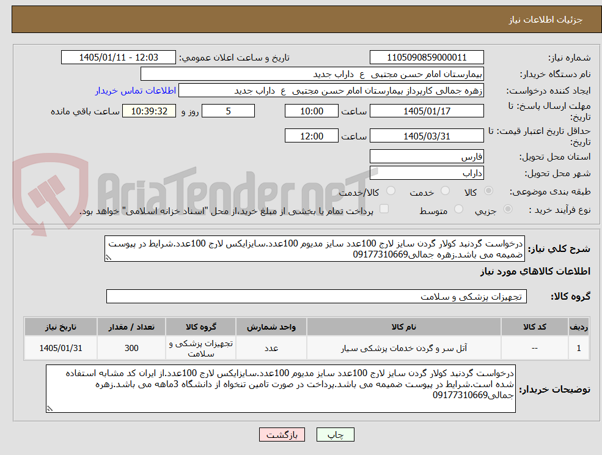
Task: Click the remaining days field showing 5
Action: tap(228, 111)
